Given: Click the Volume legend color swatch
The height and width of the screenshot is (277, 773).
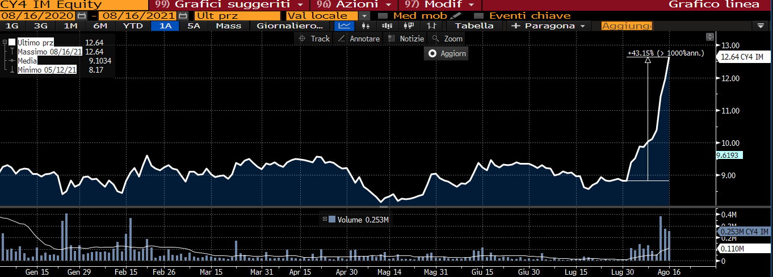Looking at the screenshot, I should tap(332, 219).
